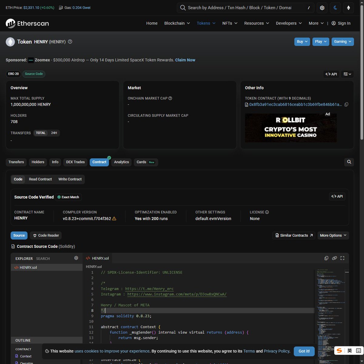364x364 pixels.
Task: Copy source code icon in editor
Action: pyautogui.click(x=326, y=258)
